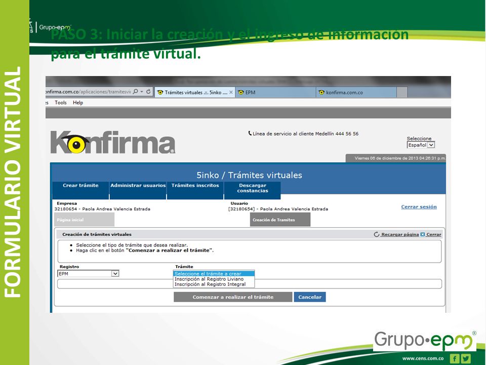486x365 pixels.
Task: Open the Help menu
Action: [78, 102]
